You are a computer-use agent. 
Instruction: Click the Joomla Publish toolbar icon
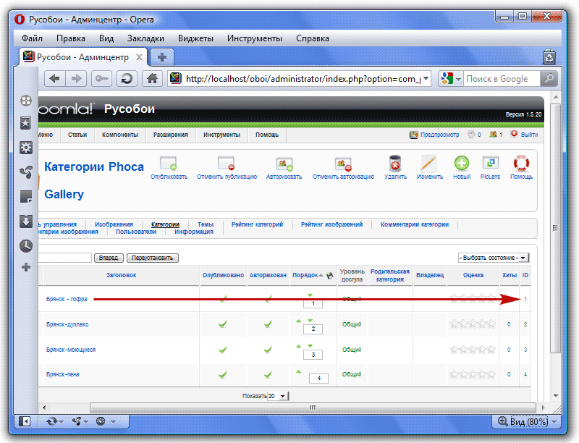168,164
